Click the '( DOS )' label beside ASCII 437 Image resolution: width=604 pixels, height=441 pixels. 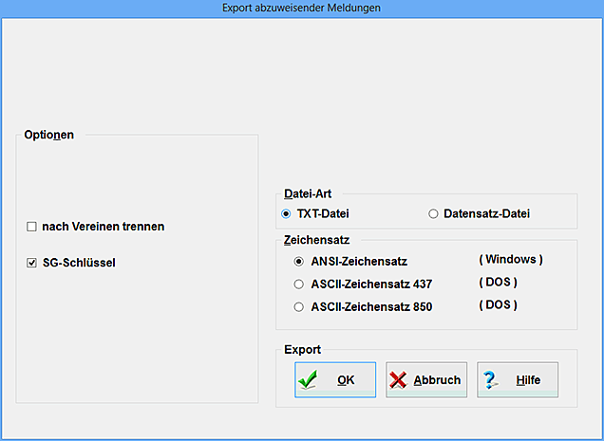click(x=497, y=282)
